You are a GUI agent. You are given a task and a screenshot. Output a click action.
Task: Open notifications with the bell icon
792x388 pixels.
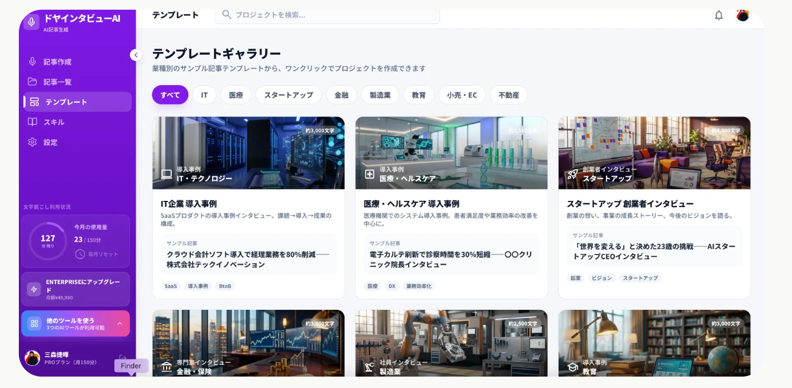[x=719, y=15]
